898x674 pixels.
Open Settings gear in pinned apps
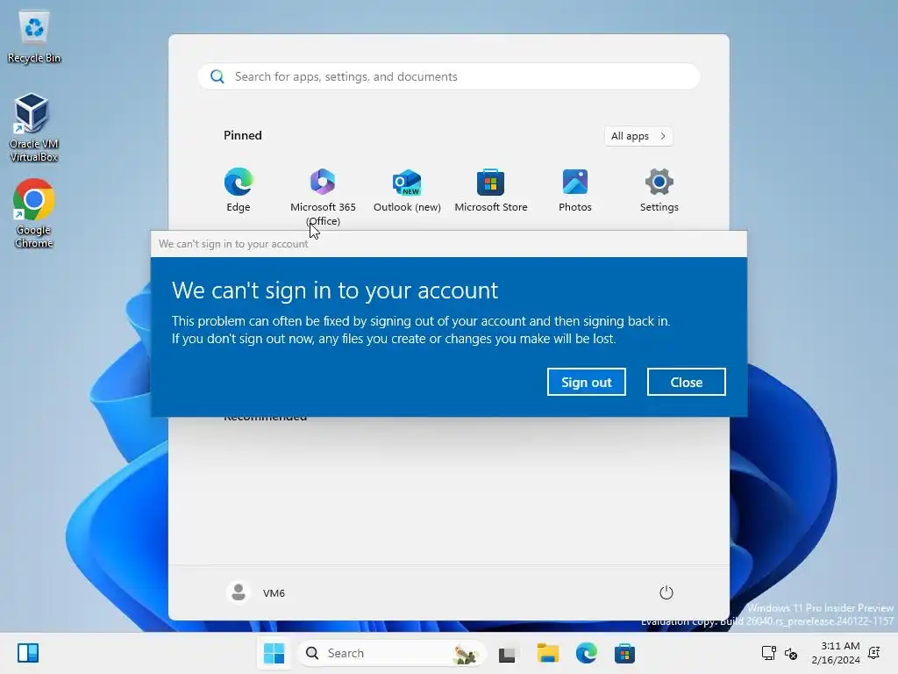[x=659, y=190]
